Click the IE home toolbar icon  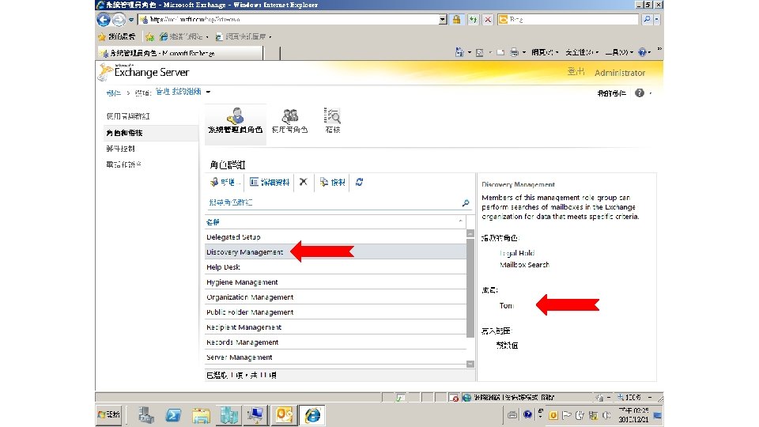(459, 52)
